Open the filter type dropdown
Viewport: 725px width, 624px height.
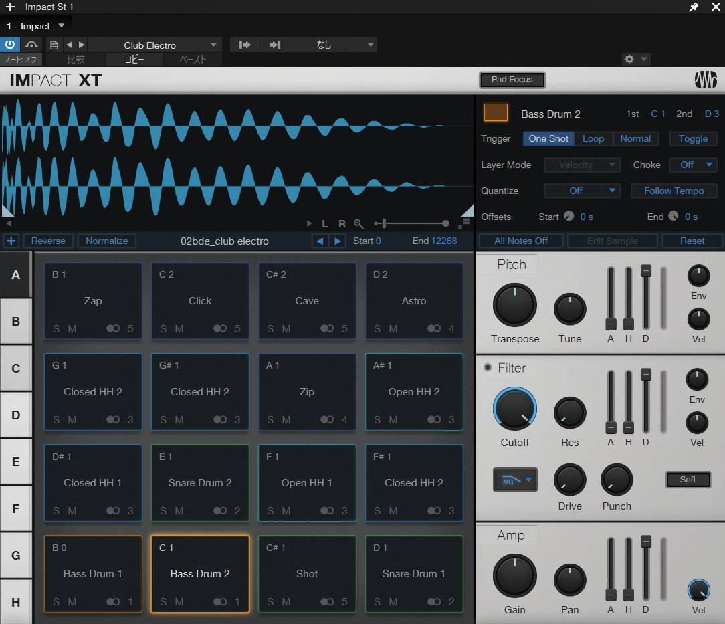(515, 480)
